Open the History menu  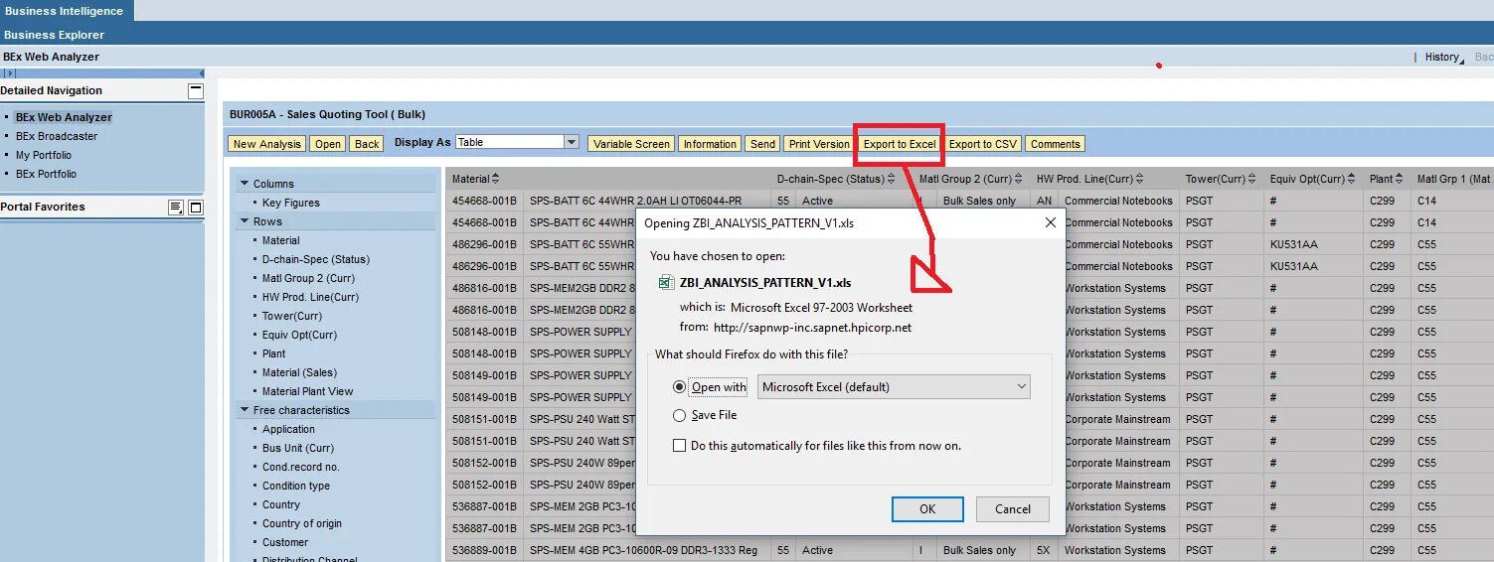pyautogui.click(x=1444, y=58)
